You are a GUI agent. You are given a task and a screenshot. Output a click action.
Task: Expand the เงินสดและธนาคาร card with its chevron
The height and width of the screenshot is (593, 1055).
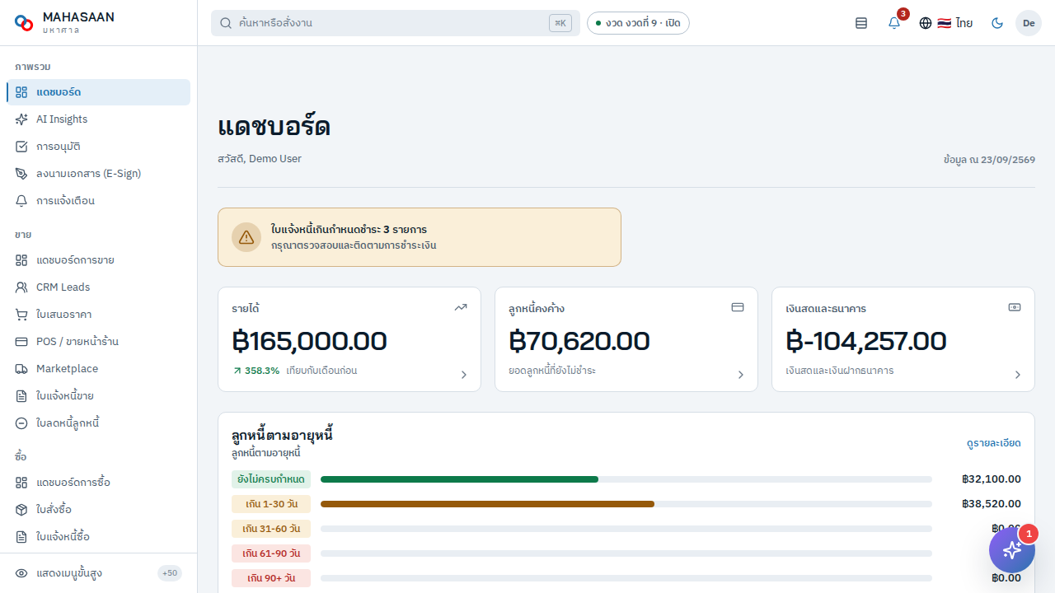click(x=1018, y=375)
